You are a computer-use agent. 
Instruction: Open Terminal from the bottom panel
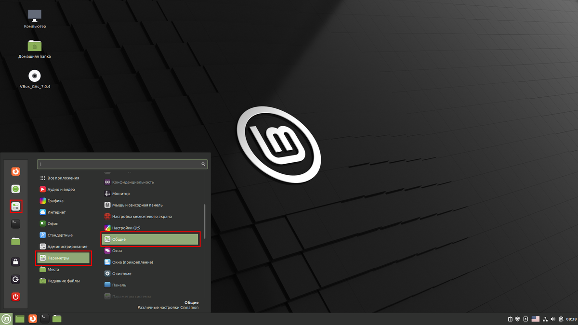tap(45, 319)
